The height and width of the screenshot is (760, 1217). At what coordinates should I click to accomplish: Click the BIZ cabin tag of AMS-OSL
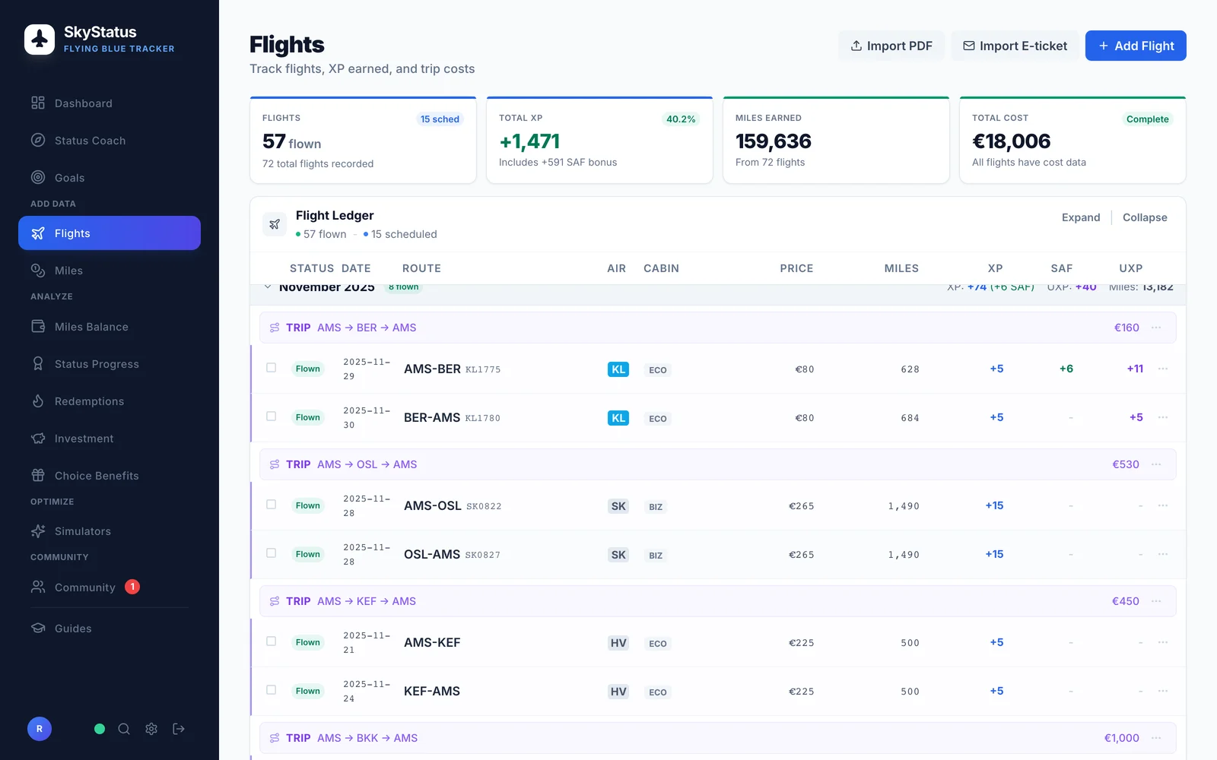coord(656,507)
